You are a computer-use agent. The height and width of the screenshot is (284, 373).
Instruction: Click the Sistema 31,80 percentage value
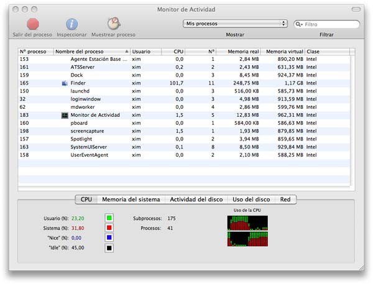tap(78, 228)
